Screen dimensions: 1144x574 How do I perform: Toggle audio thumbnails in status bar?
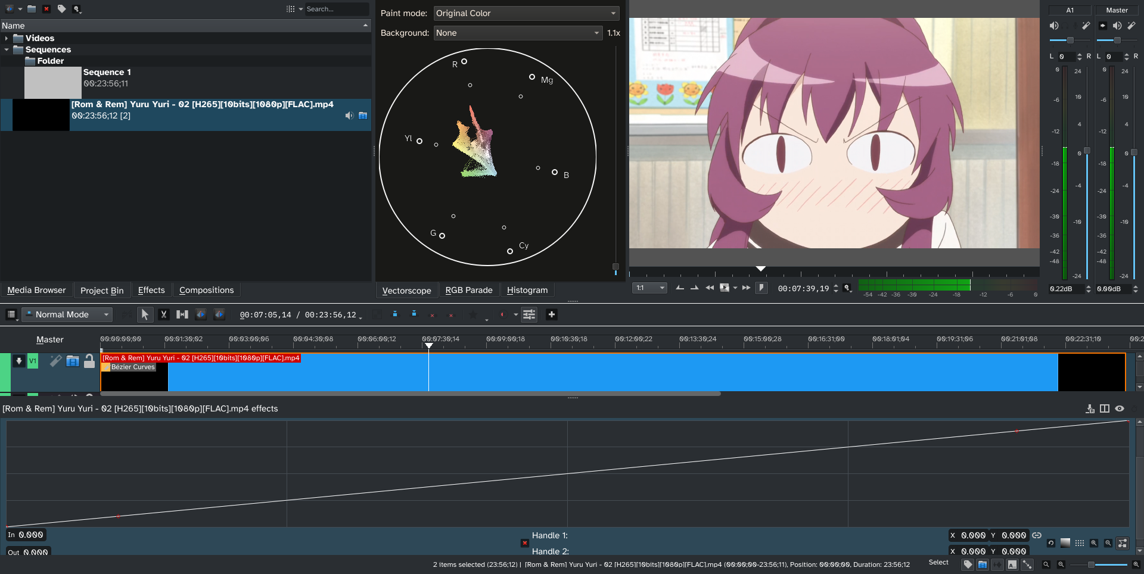coord(997,564)
